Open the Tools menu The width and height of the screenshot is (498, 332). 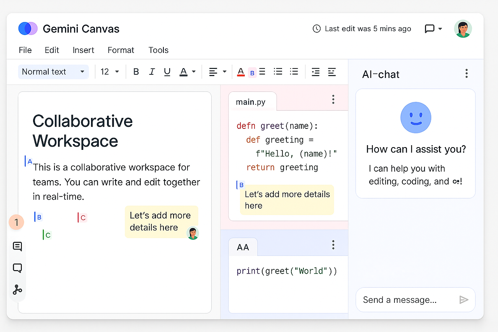coord(158,50)
